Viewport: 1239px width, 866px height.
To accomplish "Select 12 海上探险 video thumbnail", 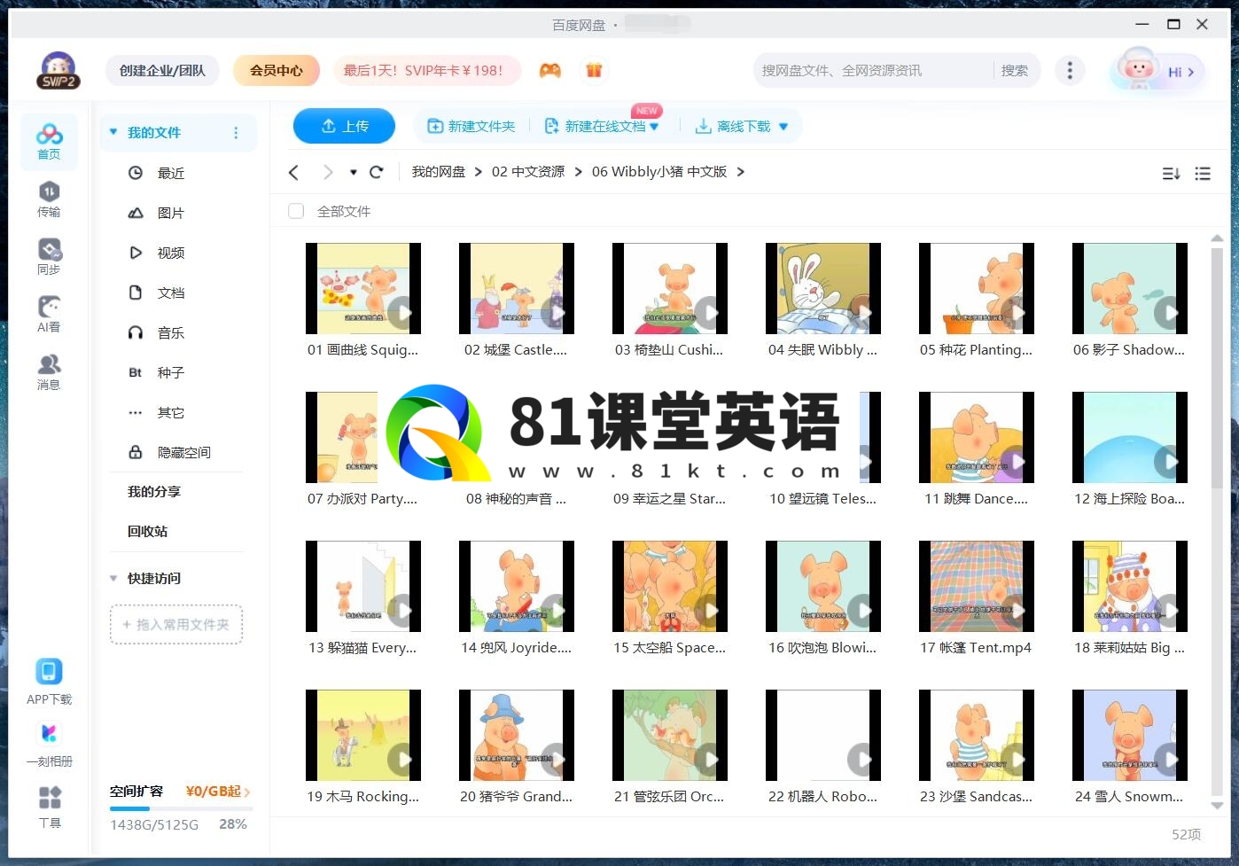I will click(1130, 438).
